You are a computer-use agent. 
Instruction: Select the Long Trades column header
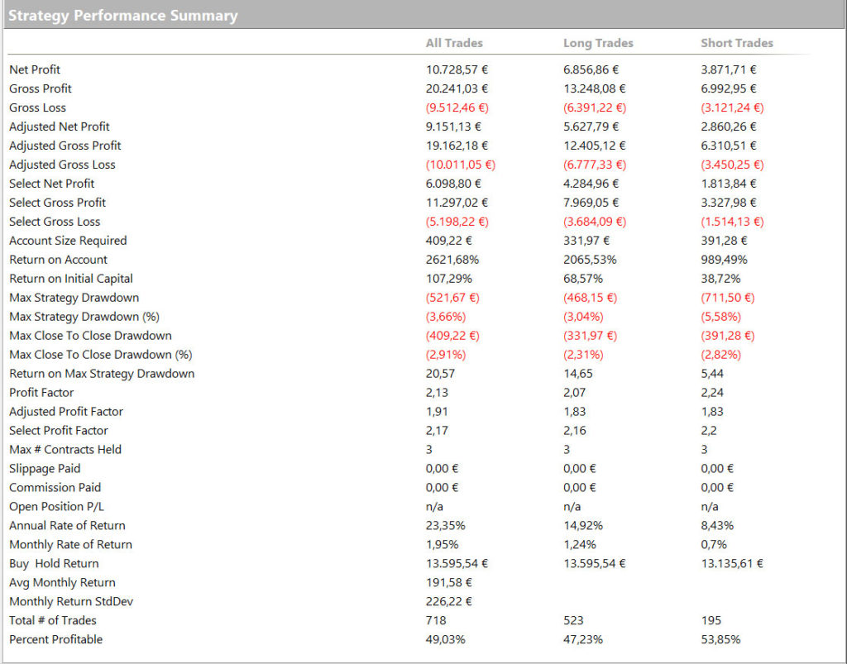[598, 43]
